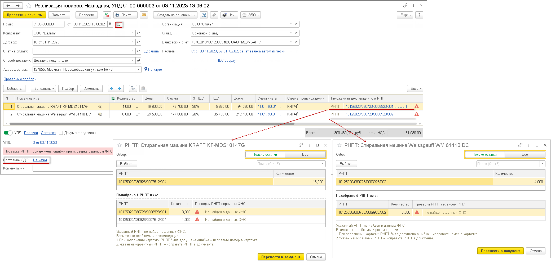
Task: Click document posted status icon near date
Action: [x=118, y=25]
